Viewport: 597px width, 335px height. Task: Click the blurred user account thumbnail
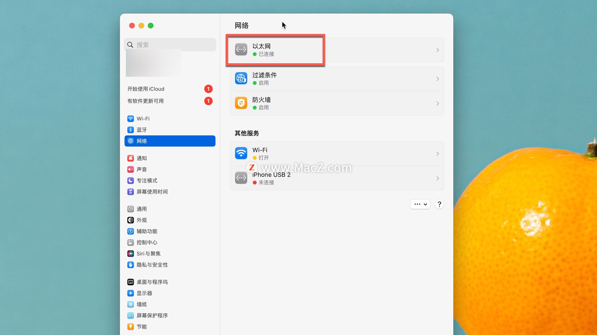click(x=154, y=63)
